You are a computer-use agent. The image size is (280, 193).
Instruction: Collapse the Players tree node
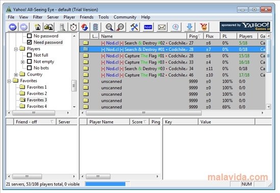pyautogui.click(x=16, y=49)
